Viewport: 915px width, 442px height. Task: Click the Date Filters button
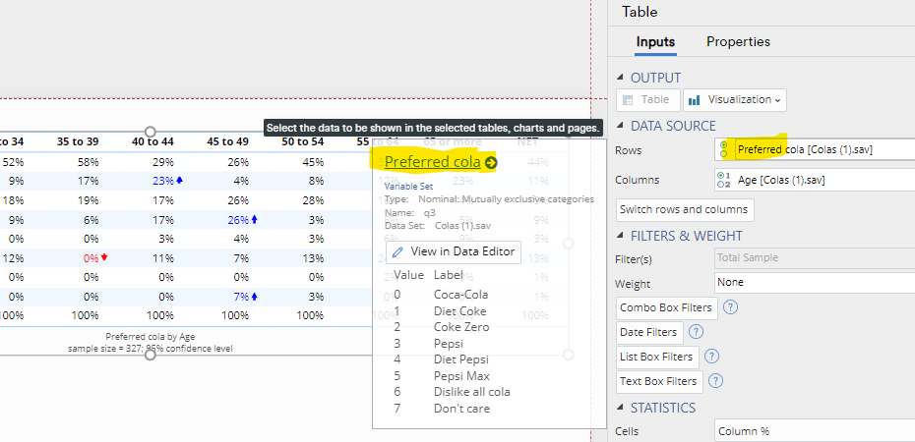click(649, 332)
